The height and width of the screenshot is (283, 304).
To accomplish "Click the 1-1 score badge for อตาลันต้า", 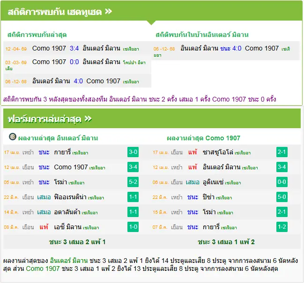I will [133, 212].
